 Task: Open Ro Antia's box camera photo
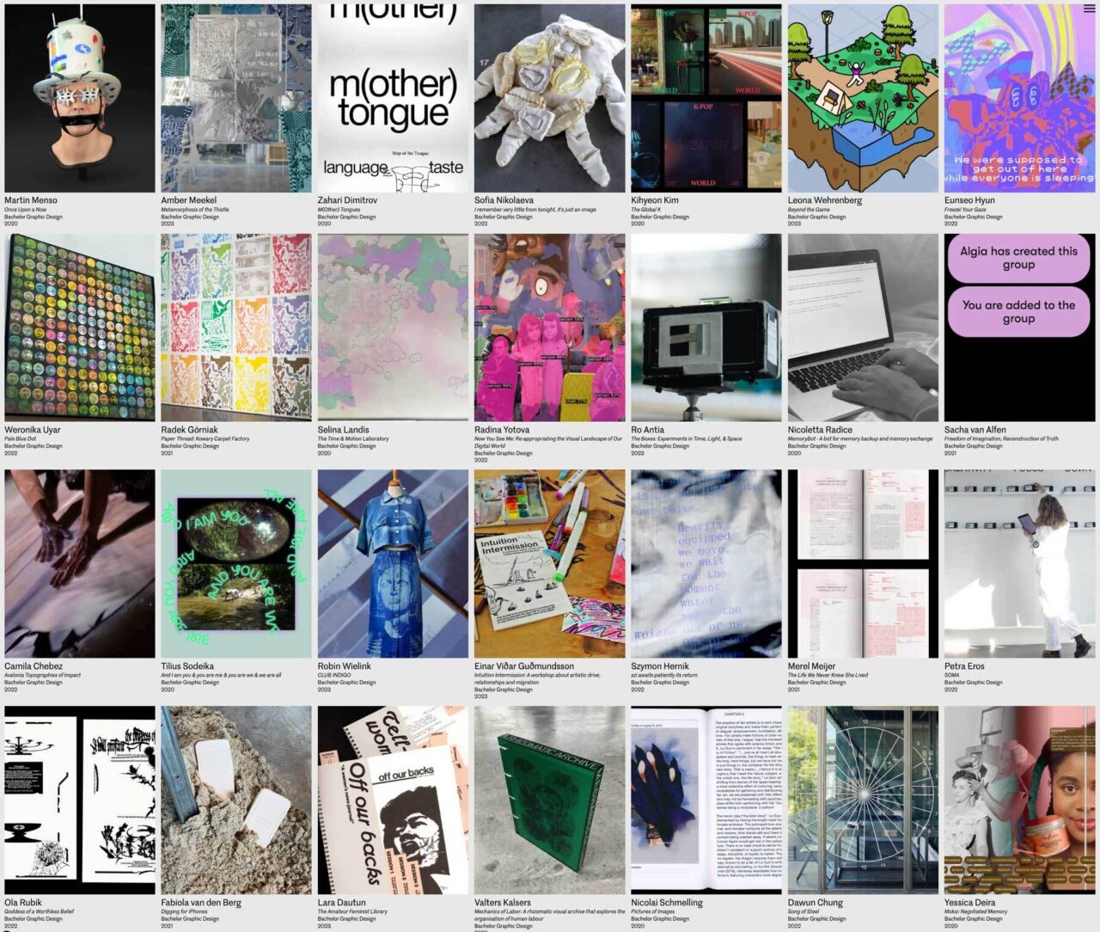pos(706,328)
